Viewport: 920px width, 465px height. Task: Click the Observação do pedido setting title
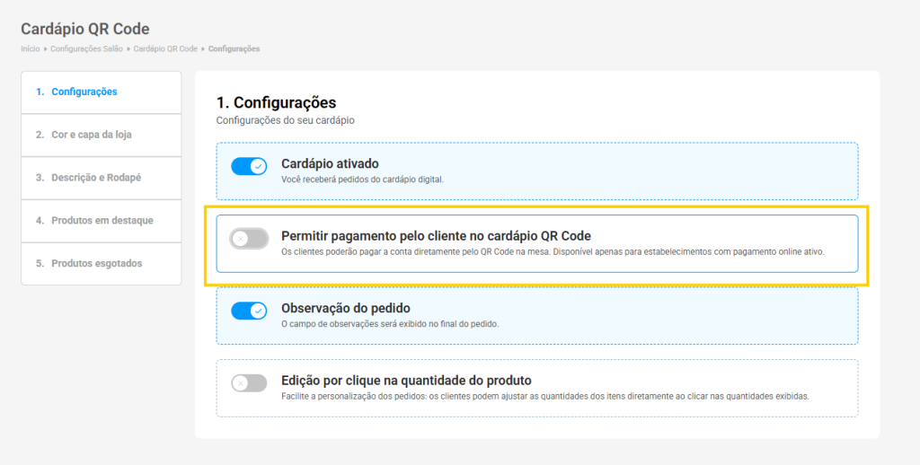click(346, 308)
